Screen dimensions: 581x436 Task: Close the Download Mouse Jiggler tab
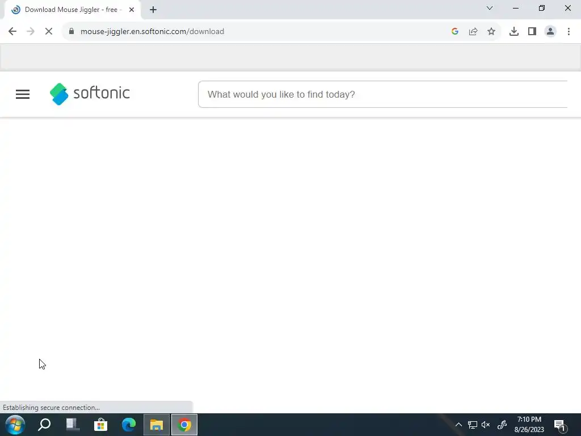click(132, 10)
